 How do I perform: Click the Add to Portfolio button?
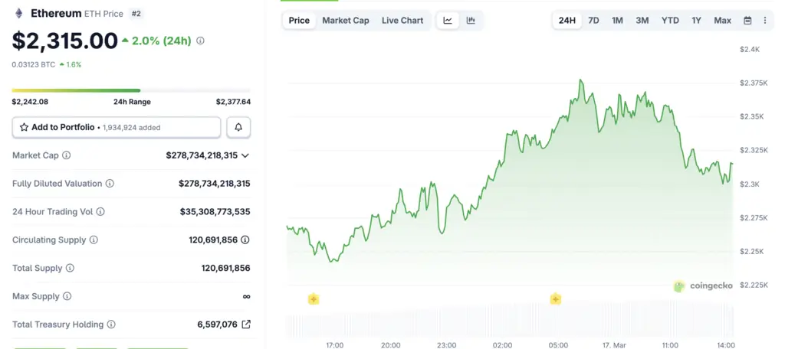pos(117,127)
